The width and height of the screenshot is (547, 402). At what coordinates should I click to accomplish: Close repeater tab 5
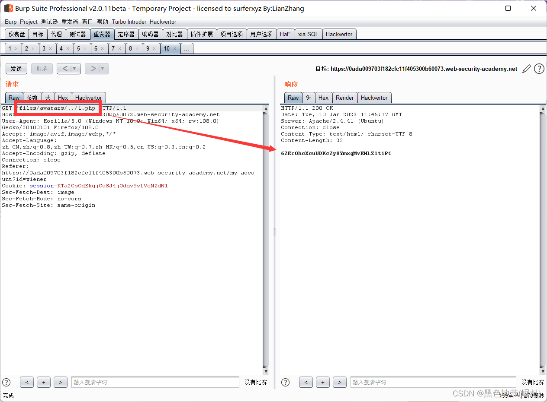click(x=85, y=49)
